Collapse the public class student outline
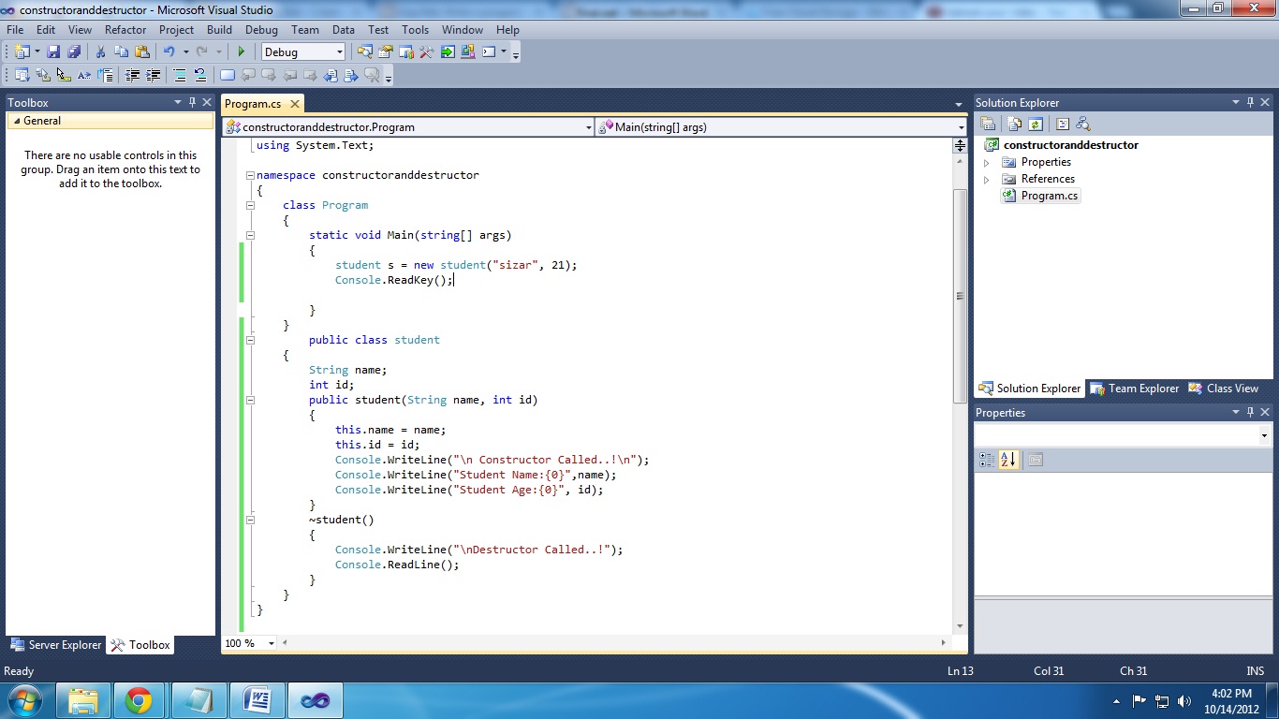1279x719 pixels. (x=250, y=340)
